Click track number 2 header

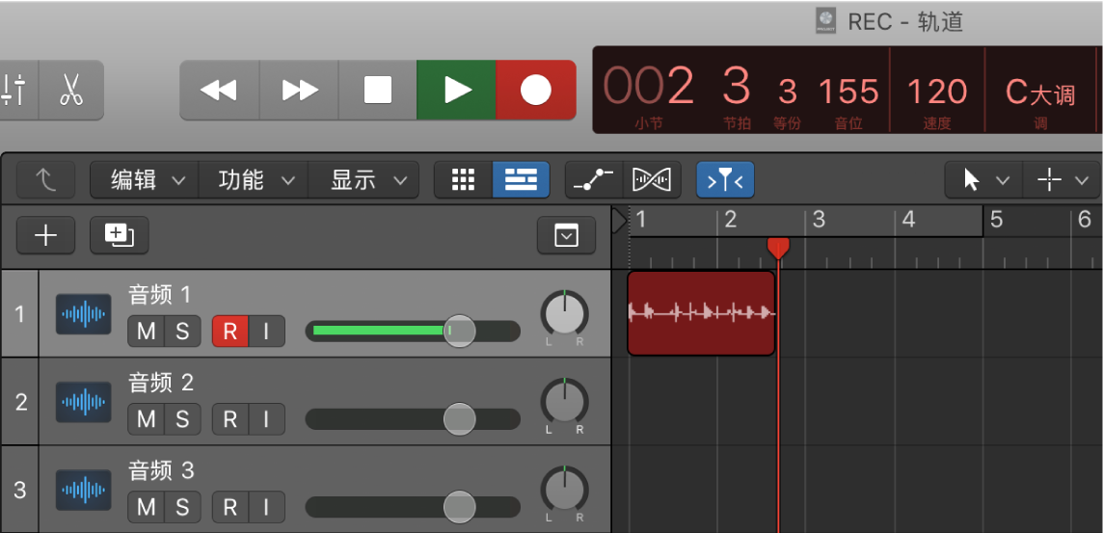pos(19,402)
